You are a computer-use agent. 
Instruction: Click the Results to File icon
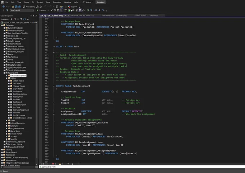click(x=83, y=10)
